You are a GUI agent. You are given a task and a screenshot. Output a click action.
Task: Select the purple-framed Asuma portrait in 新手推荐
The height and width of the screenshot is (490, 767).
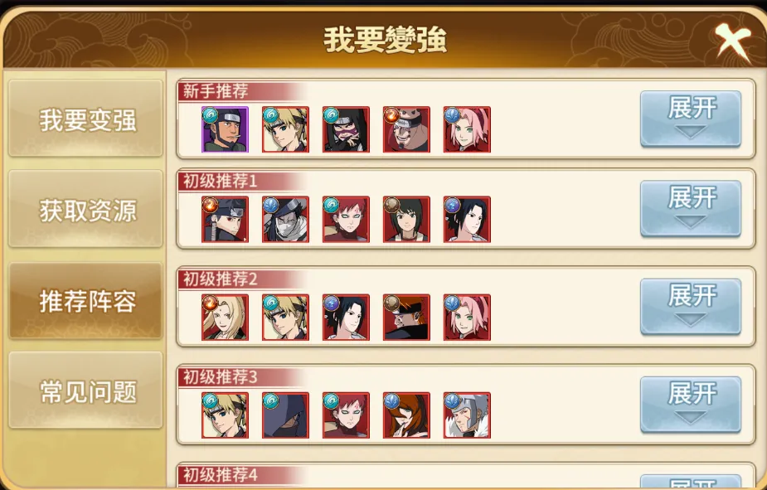[x=225, y=129]
